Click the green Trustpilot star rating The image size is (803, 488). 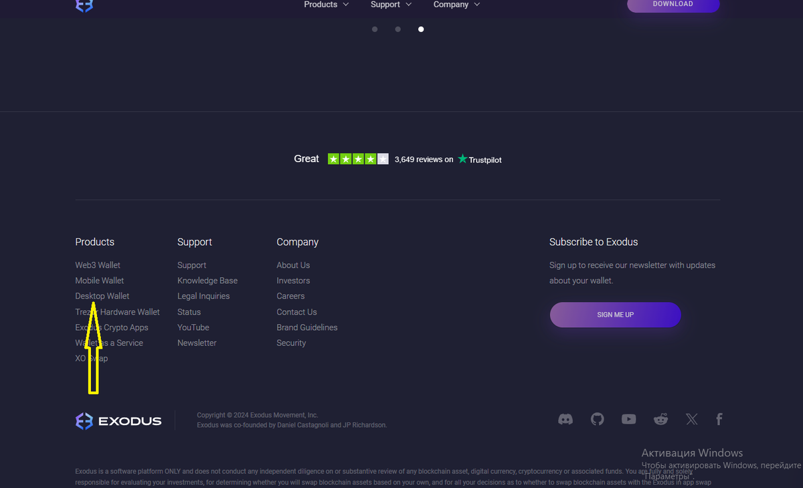[358, 159]
